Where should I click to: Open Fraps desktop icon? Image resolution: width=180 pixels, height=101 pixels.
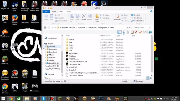tap(25, 88)
